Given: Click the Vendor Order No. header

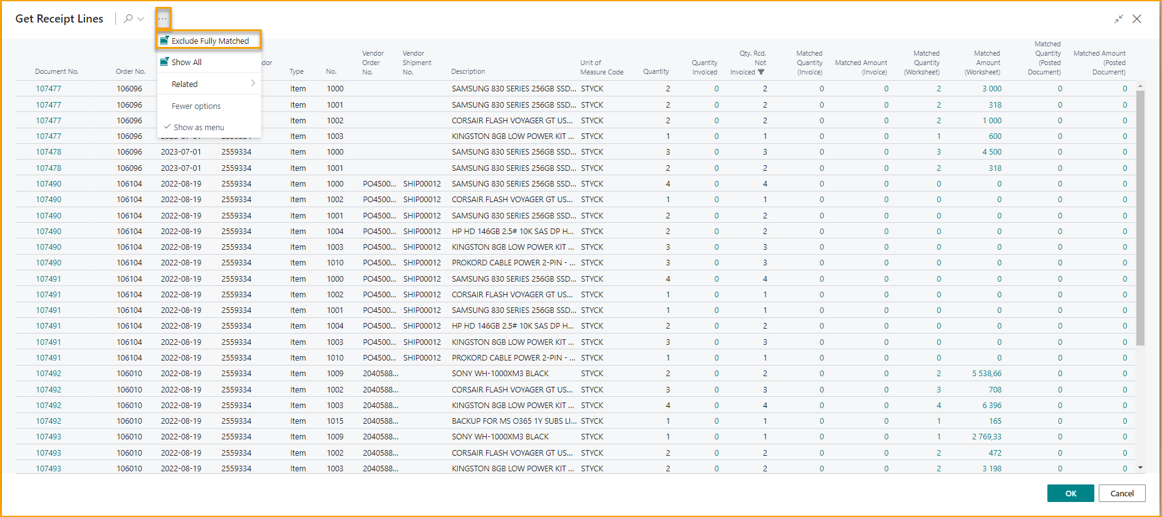Looking at the screenshot, I should click(373, 63).
